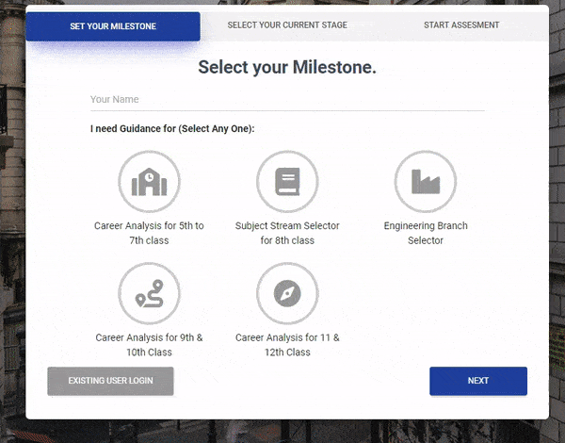565x443 pixels.
Task: Click the 'Select your Milestone.' heading
Action: pyautogui.click(x=287, y=68)
